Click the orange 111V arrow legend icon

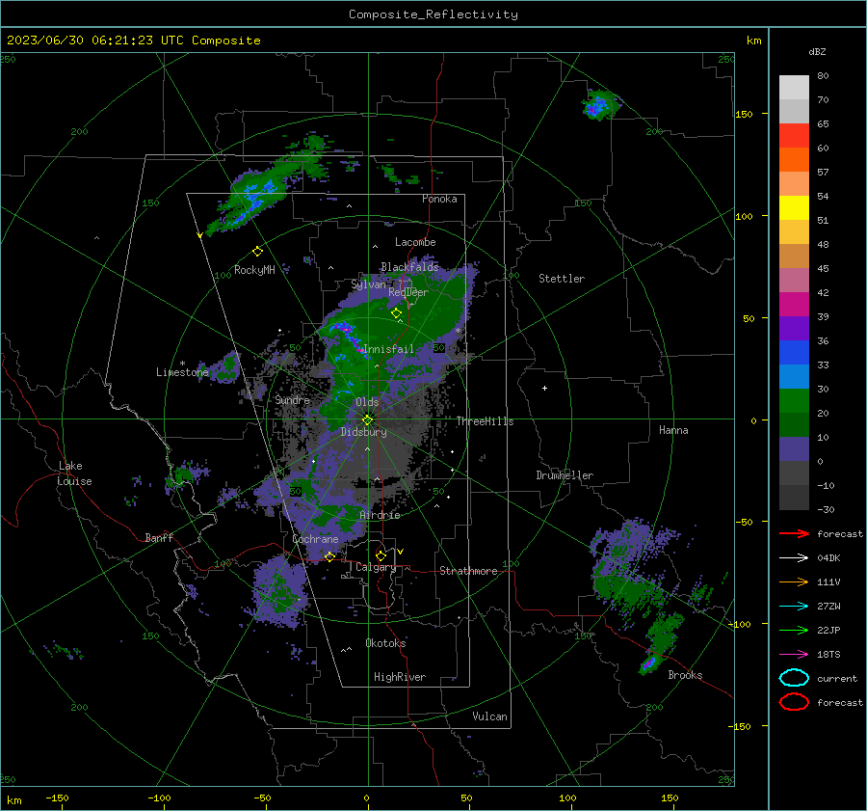[794, 581]
